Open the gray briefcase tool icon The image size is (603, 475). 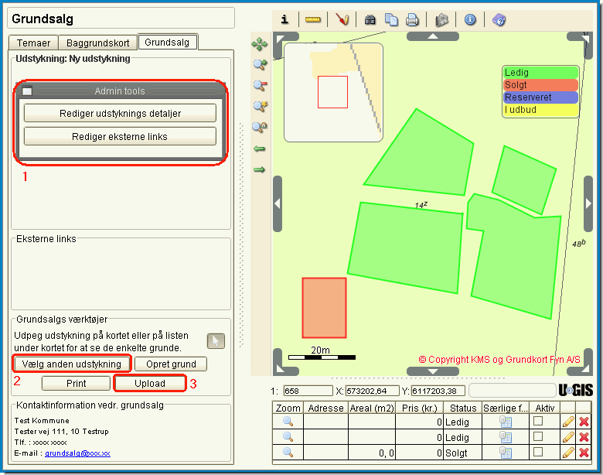click(x=441, y=19)
